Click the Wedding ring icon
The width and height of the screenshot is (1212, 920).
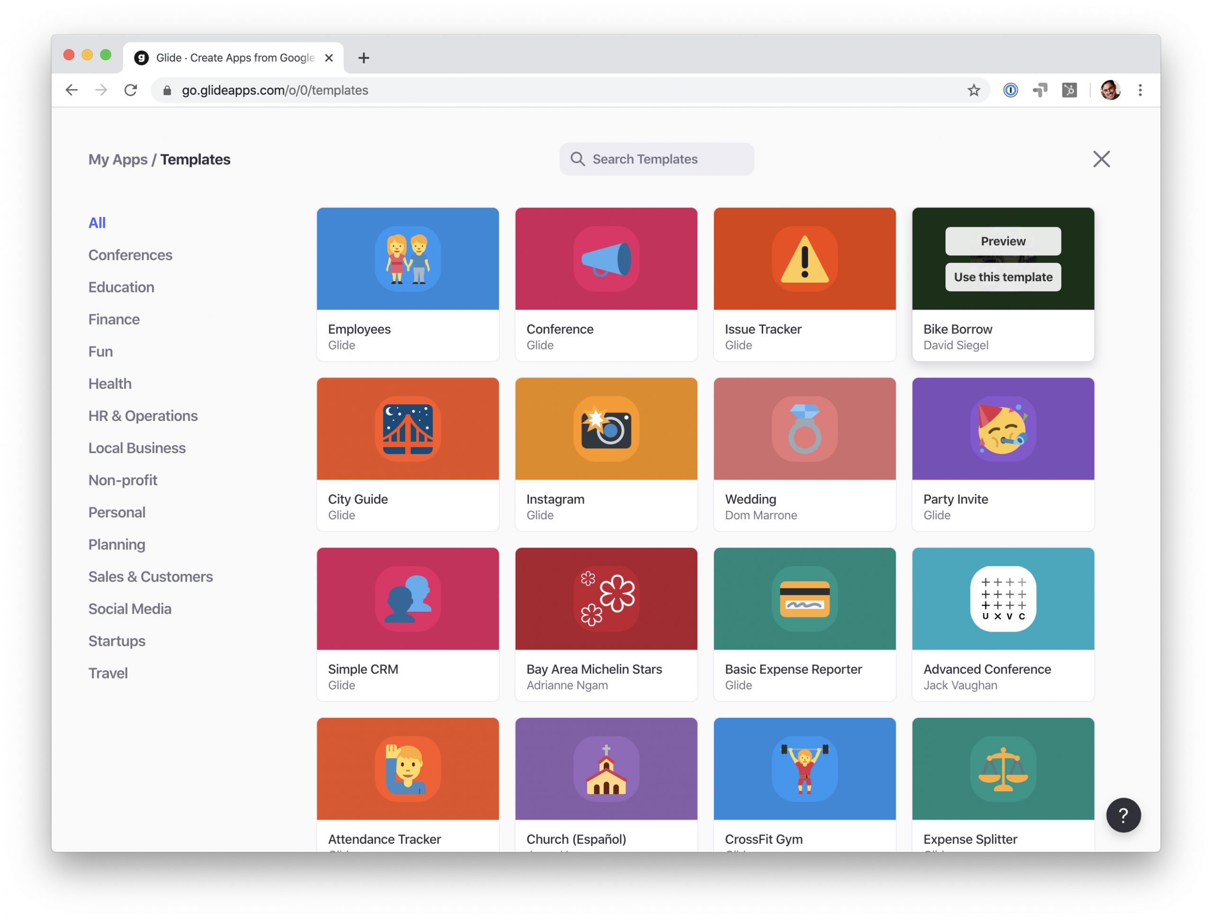[x=804, y=429]
